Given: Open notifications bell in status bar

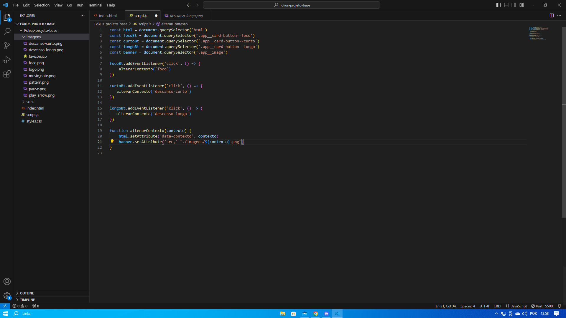Looking at the screenshot, I should [560, 306].
